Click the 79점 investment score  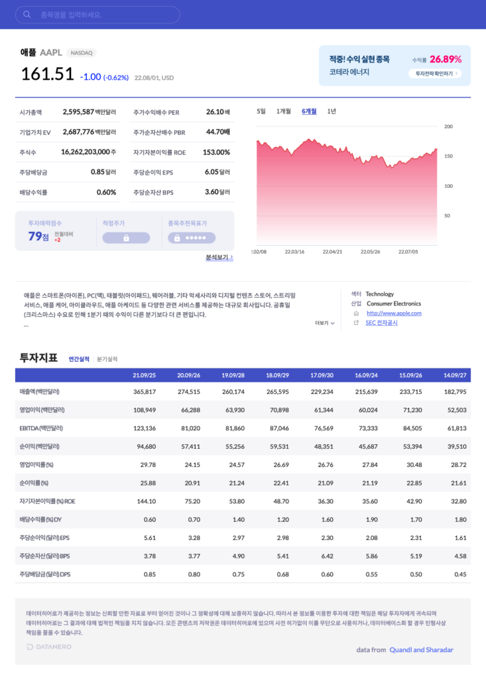pyautogui.click(x=38, y=236)
